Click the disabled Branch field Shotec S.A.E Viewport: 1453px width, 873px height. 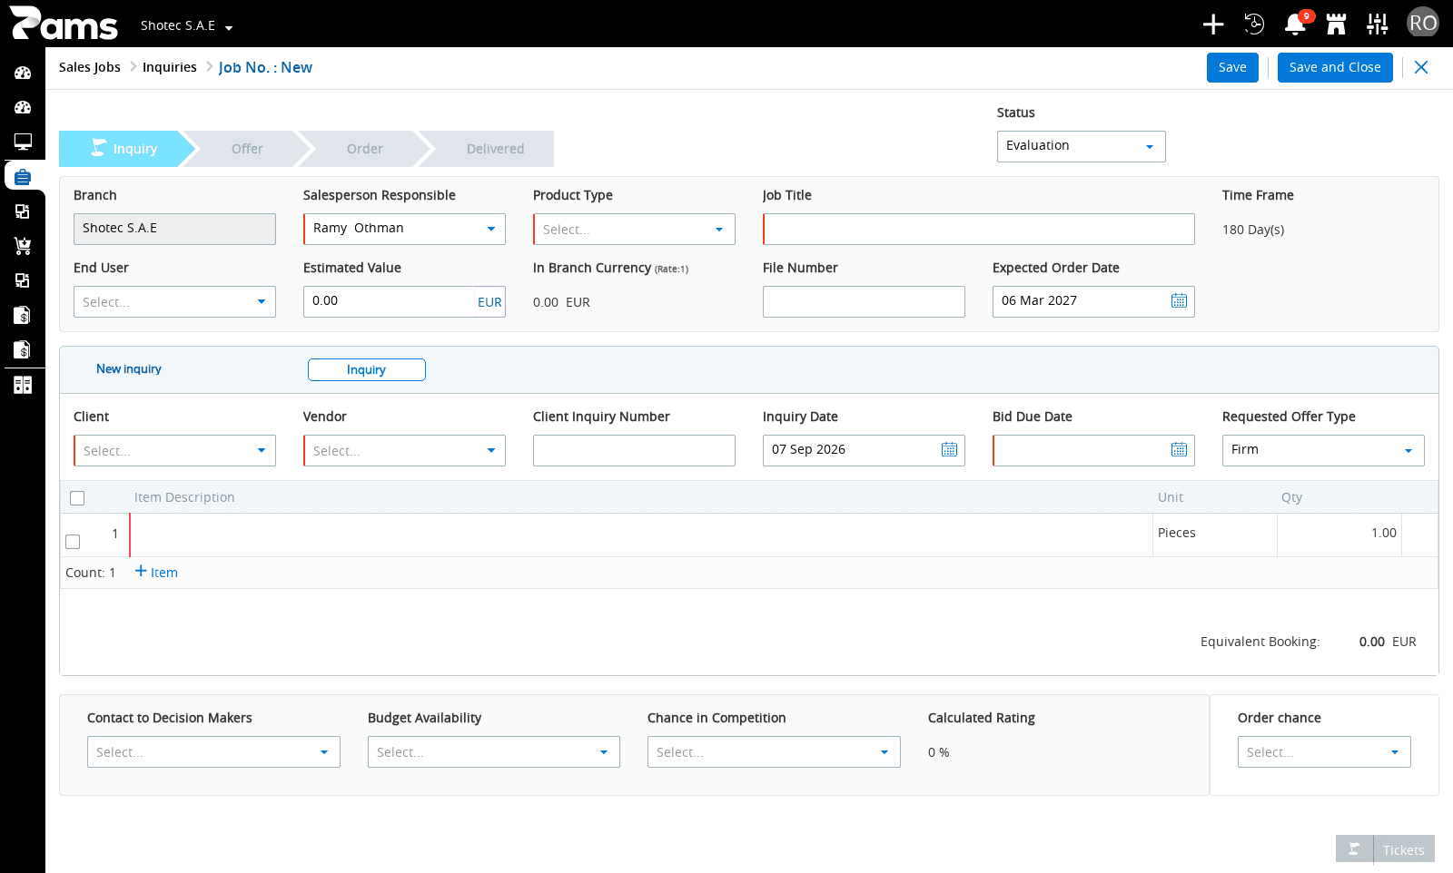(174, 229)
